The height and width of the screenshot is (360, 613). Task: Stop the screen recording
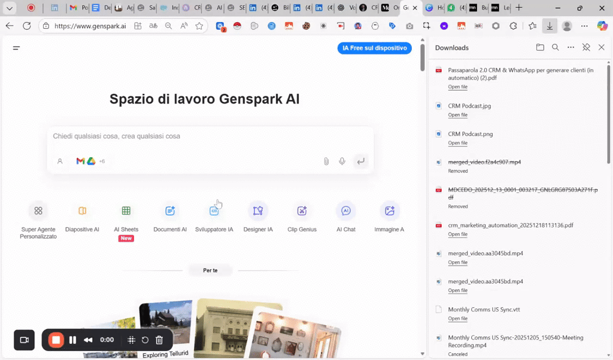click(x=56, y=340)
